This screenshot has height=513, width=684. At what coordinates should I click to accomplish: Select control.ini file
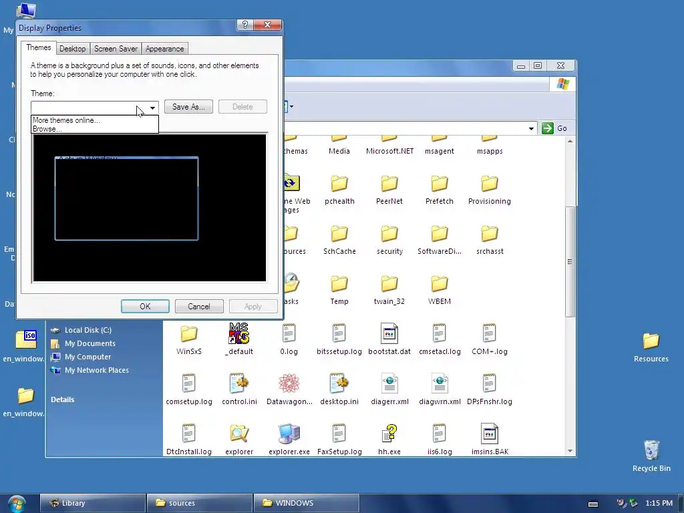[x=239, y=390]
